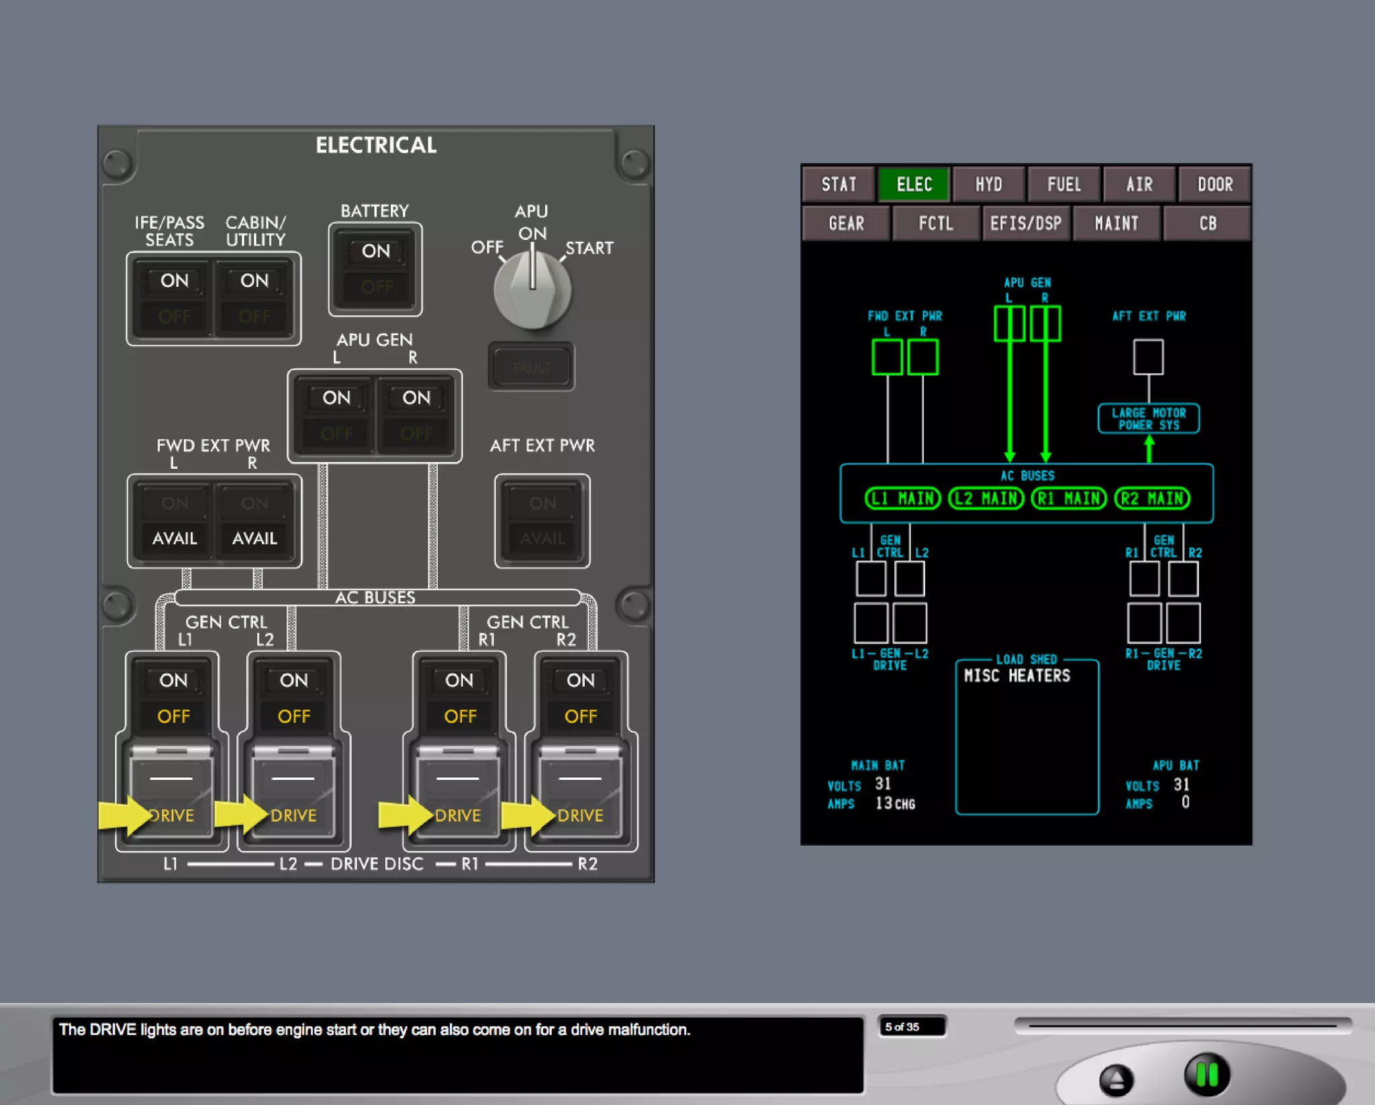Click the lesson progress slider bar
This screenshot has width=1375, height=1105.
coord(1183,1026)
